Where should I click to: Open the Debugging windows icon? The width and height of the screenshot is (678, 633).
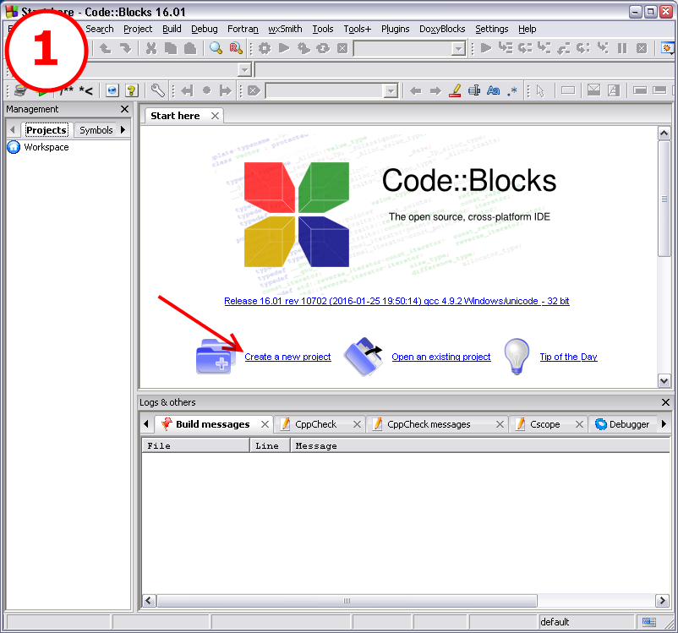coord(667,48)
